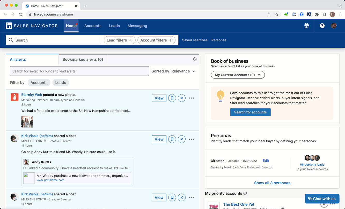The image size is (345, 209).
Task: Open the tab search chevron in Chrome
Action: [x=340, y=6]
